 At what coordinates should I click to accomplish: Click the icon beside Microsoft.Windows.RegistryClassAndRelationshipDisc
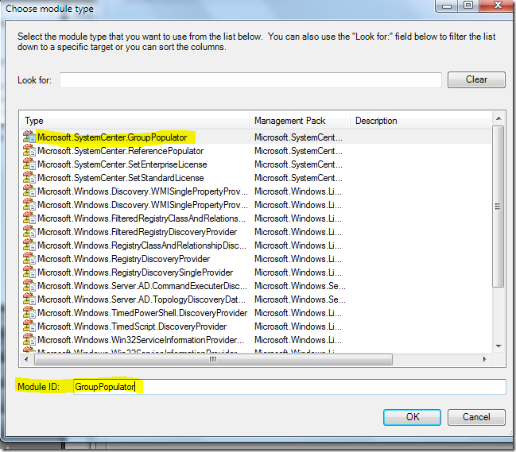pos(29,245)
